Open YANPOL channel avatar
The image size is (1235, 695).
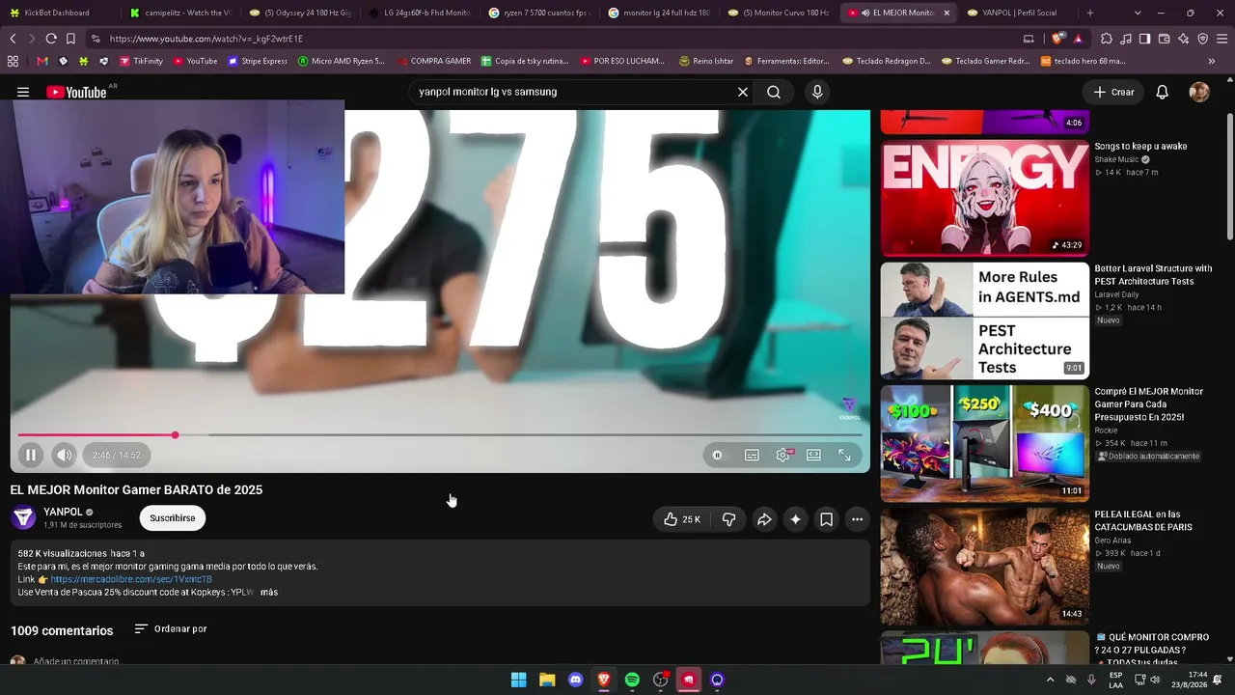23,517
